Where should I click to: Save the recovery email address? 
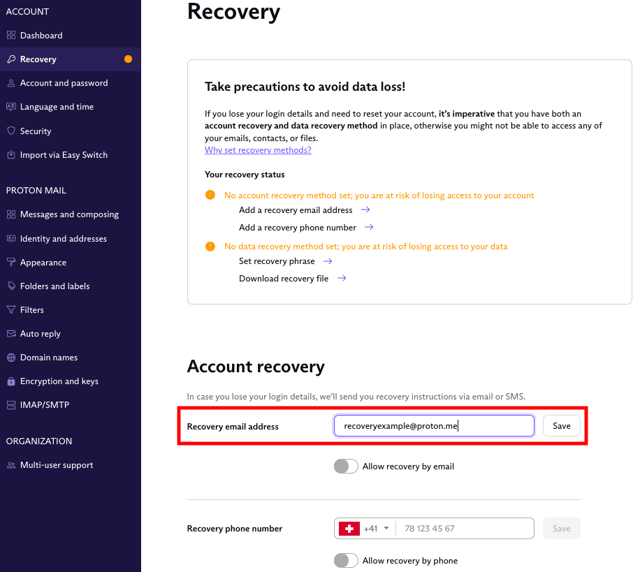pyautogui.click(x=561, y=425)
